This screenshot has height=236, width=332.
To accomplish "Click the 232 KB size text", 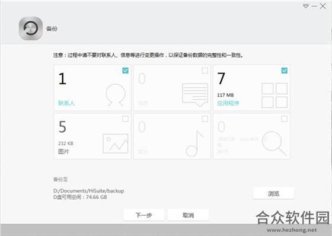I will 66,143.
